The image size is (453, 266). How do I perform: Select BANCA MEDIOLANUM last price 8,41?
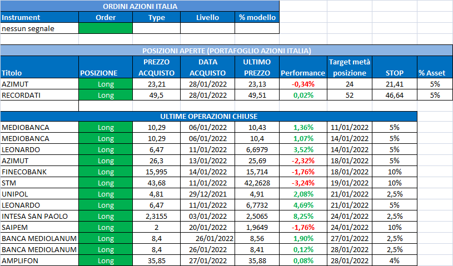pos(257,249)
